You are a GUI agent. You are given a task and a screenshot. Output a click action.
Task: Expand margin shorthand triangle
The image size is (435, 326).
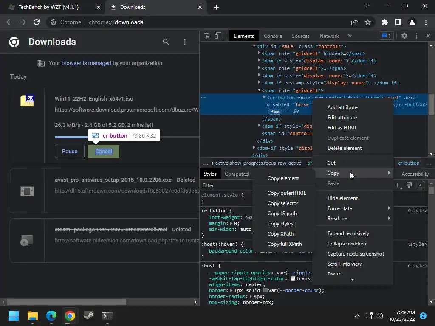tap(231, 223)
